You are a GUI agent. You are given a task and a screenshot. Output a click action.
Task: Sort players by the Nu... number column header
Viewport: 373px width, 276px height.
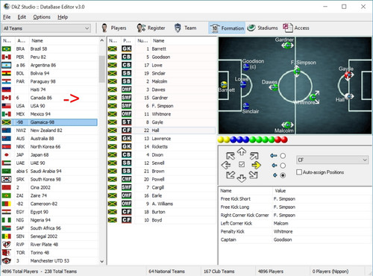[142, 40]
